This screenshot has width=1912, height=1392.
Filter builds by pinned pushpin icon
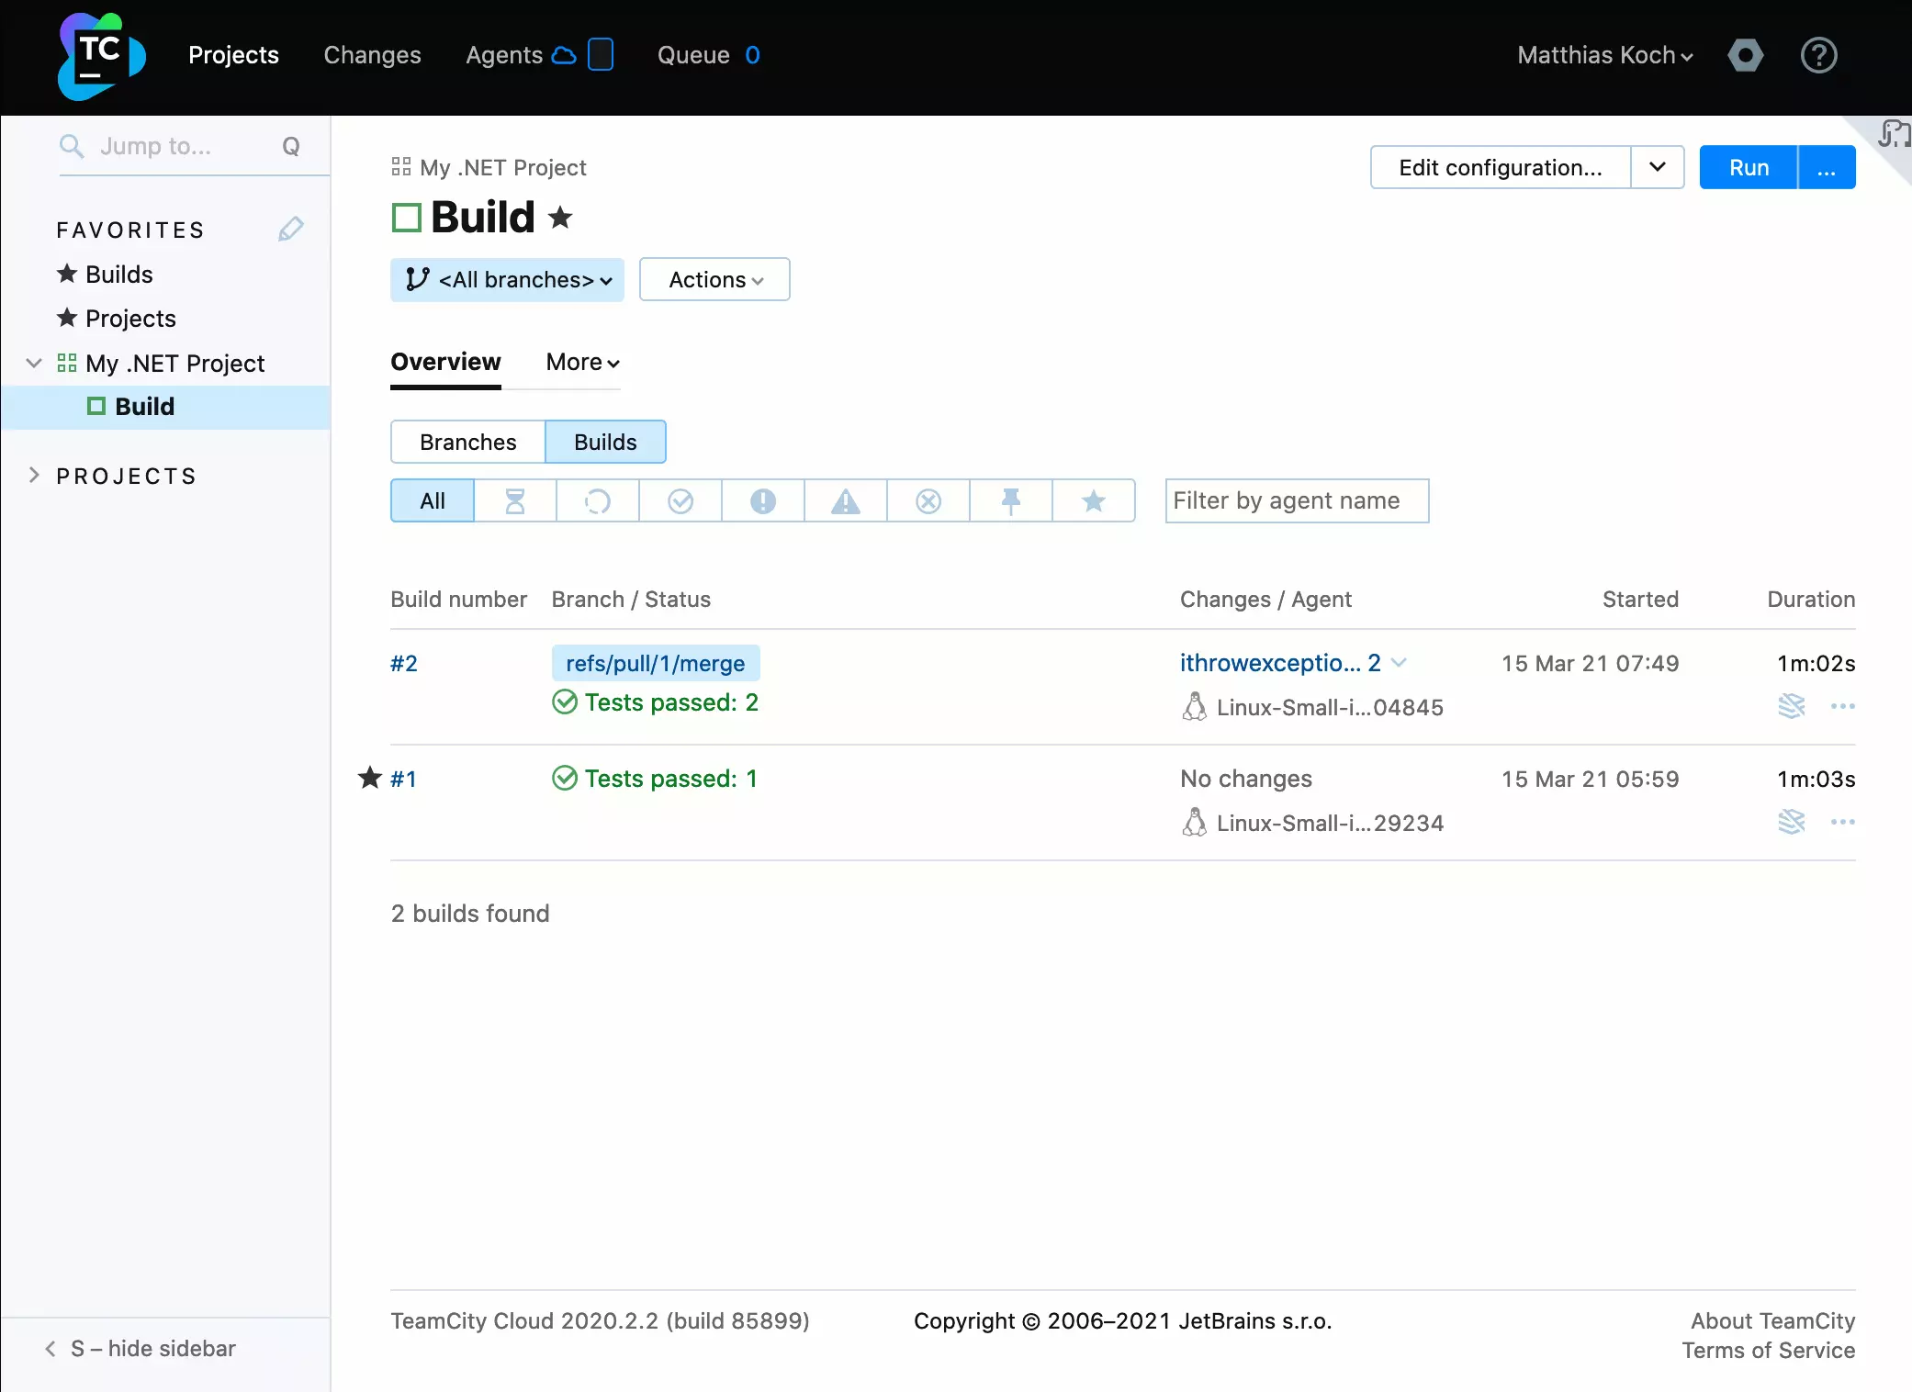click(1010, 501)
